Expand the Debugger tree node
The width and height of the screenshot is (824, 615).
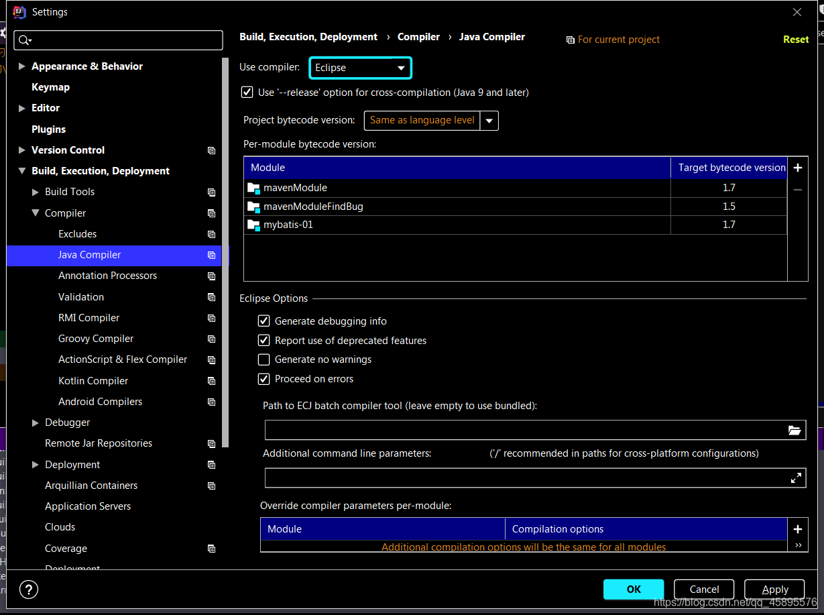coord(36,423)
